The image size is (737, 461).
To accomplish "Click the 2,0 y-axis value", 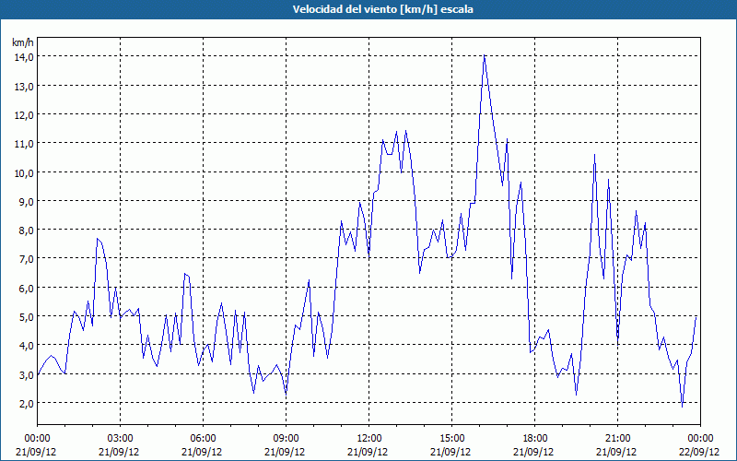I will (x=27, y=403).
